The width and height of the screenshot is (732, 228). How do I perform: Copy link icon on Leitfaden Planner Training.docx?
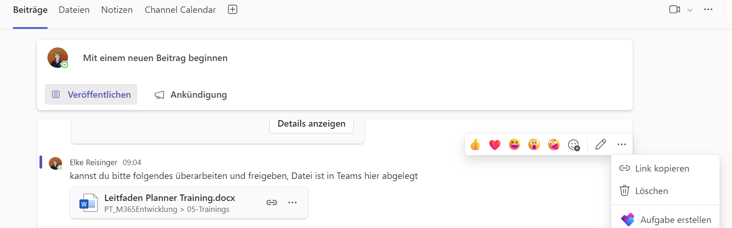tap(272, 202)
